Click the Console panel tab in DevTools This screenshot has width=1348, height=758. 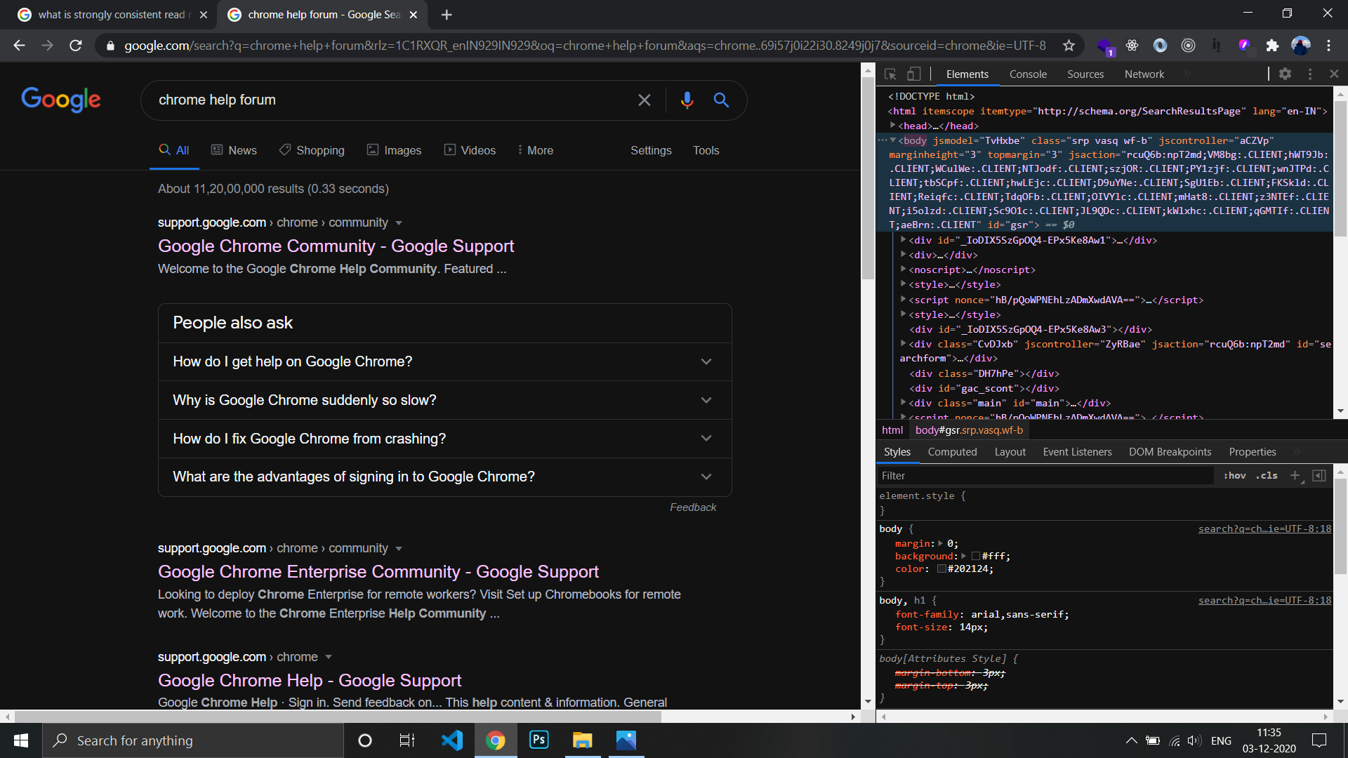(x=1028, y=73)
